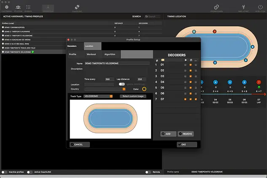Open the Algorithm tab
This screenshot has height=178, width=267.
point(110,54)
